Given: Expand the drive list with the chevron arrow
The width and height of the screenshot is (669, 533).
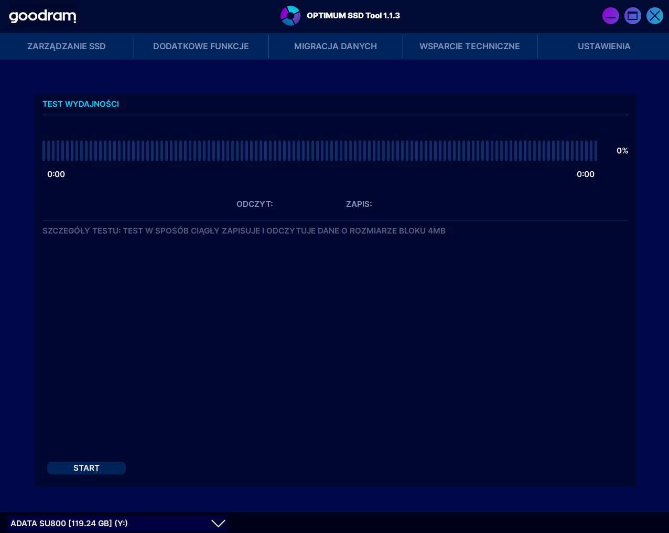Looking at the screenshot, I should coord(218,524).
